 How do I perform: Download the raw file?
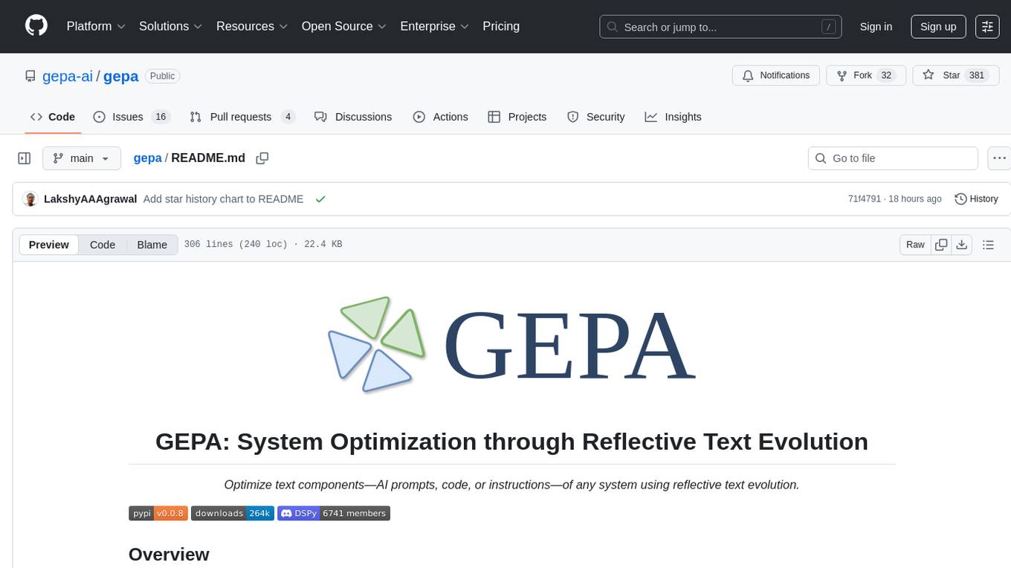pos(961,245)
